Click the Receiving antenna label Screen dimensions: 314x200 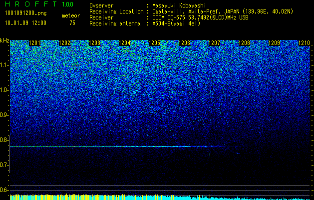[x=115, y=23]
